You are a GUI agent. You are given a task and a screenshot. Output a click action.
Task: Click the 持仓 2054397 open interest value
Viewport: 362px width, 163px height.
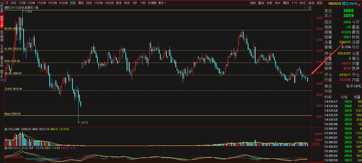click(344, 53)
